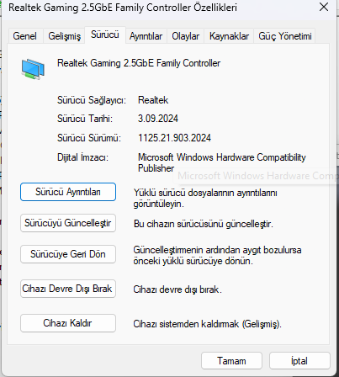The height and width of the screenshot is (377, 339).
Task: Click the Microsoft Windows Hardware Compatibility signer text
Action: pos(222,162)
